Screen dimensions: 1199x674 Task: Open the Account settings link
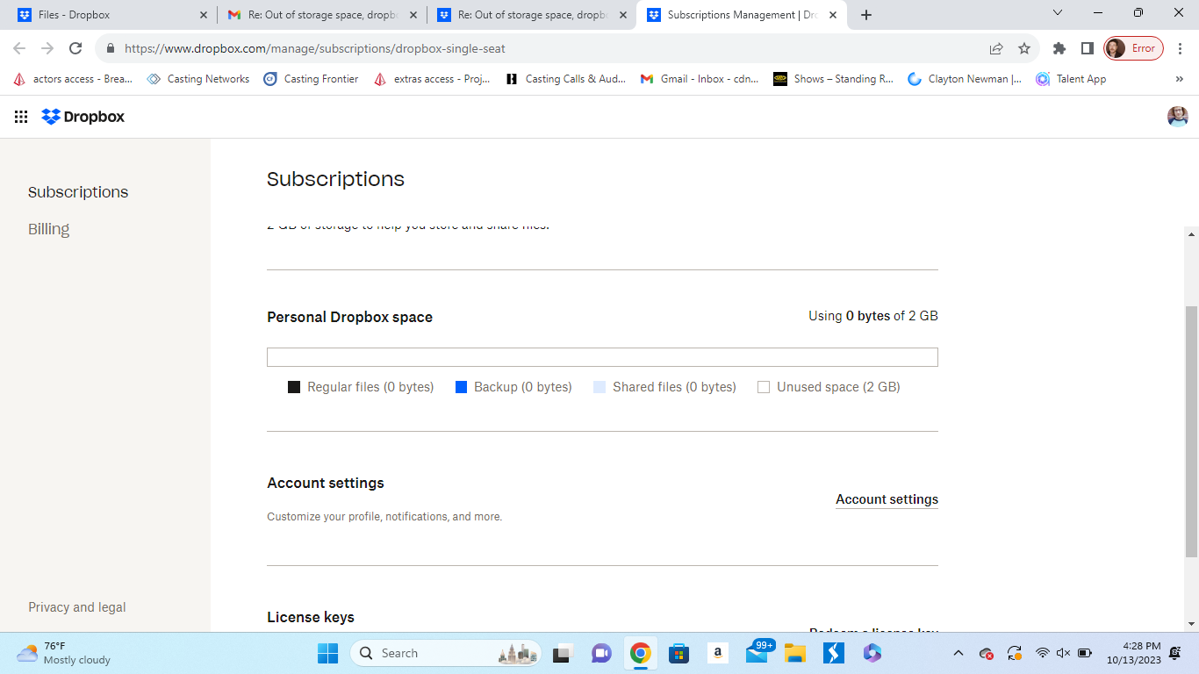(x=887, y=499)
